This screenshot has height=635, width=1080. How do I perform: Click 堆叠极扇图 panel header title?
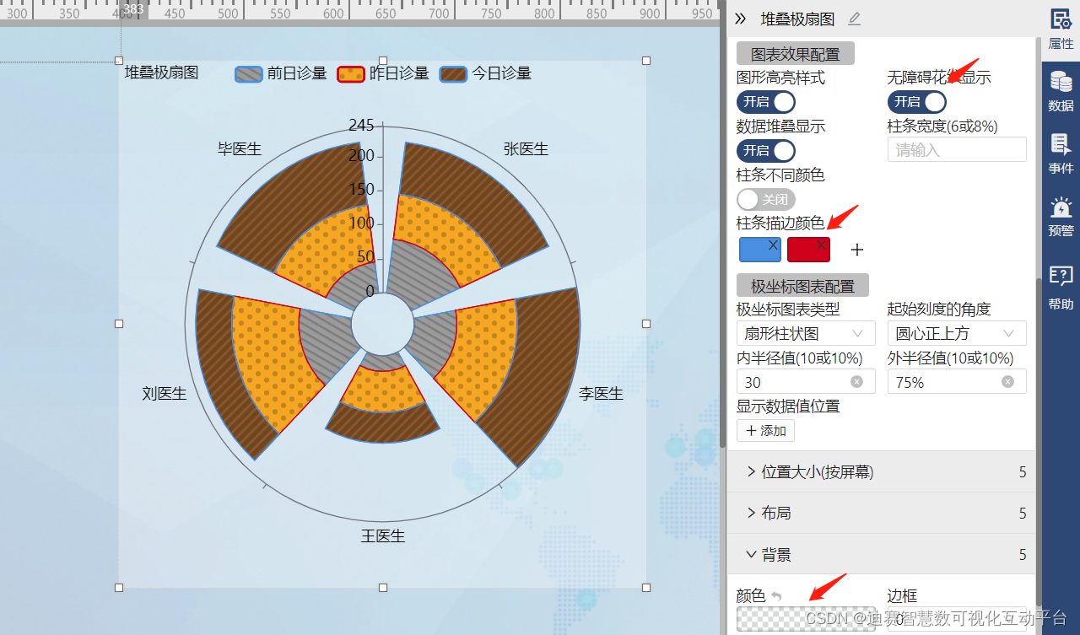coord(797,19)
